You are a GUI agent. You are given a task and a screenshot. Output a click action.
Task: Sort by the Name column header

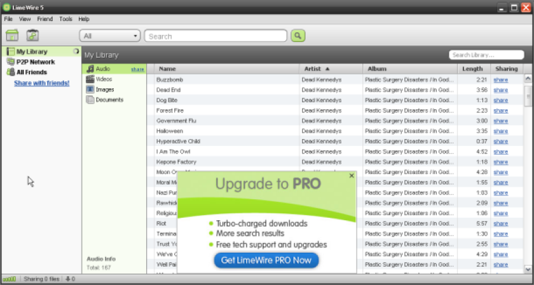(x=226, y=69)
